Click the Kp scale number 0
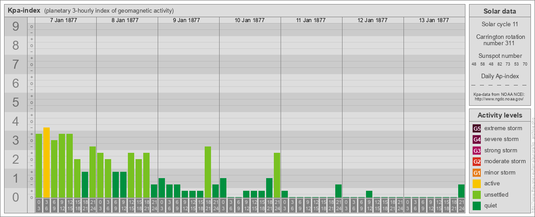The height and width of the screenshot is (217, 535). point(16,197)
